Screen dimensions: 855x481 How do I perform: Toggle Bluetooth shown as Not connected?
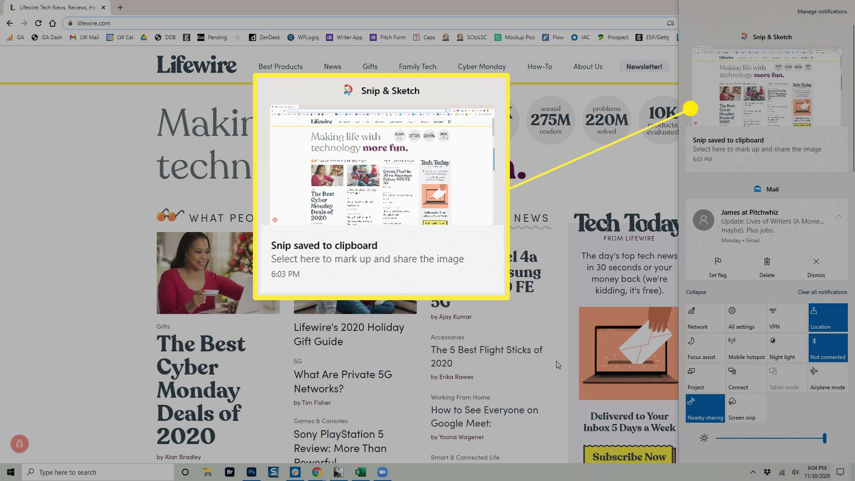[x=827, y=347]
